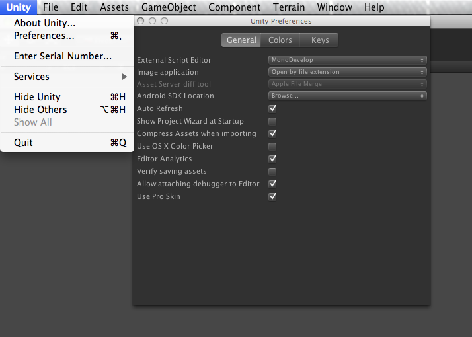Open the Window menu
The width and height of the screenshot is (472, 337).
click(x=334, y=7)
